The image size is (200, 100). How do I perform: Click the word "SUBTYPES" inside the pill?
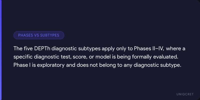pos(49,35)
